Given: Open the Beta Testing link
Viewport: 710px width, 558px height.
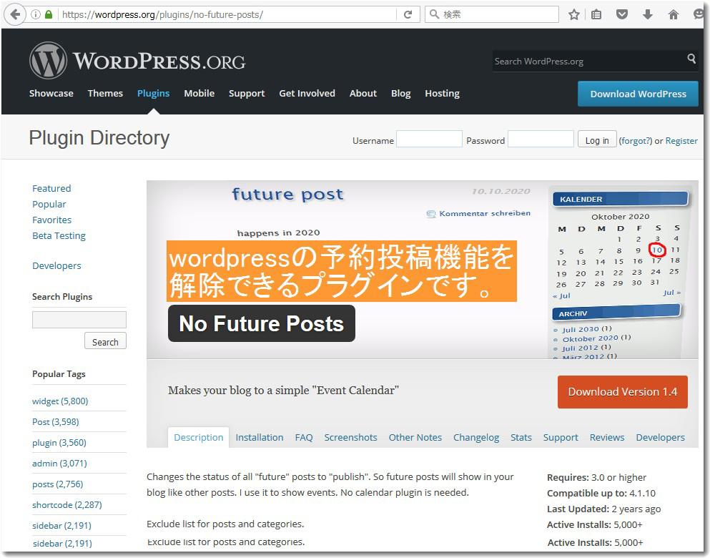Looking at the screenshot, I should (59, 236).
